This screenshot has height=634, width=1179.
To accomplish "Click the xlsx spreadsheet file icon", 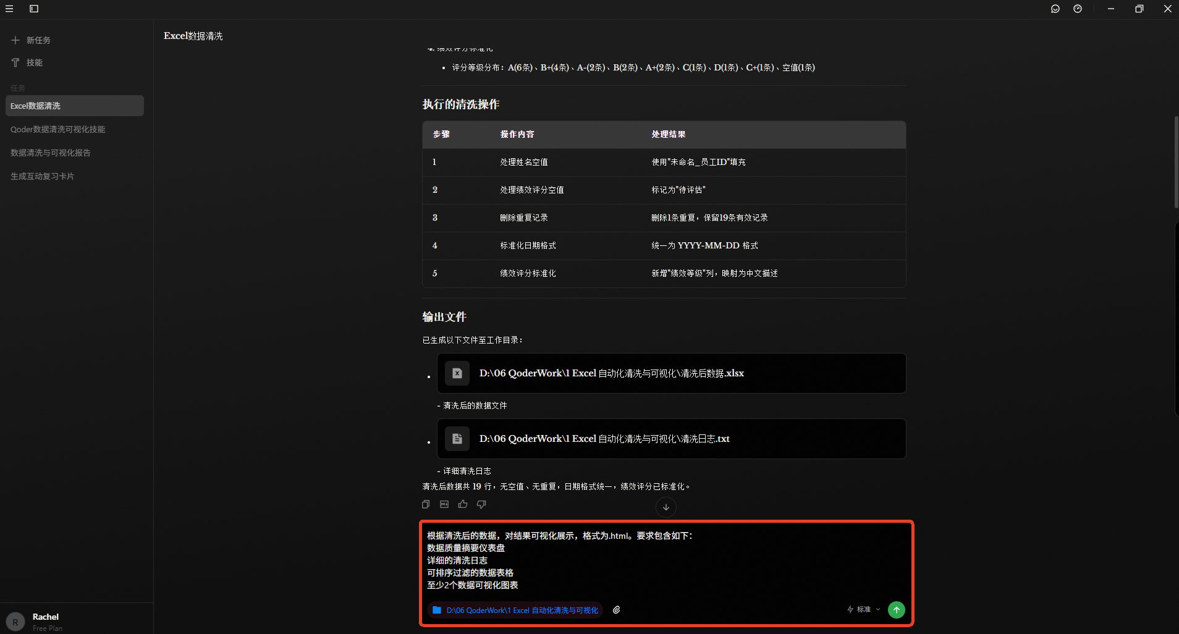I will (457, 373).
